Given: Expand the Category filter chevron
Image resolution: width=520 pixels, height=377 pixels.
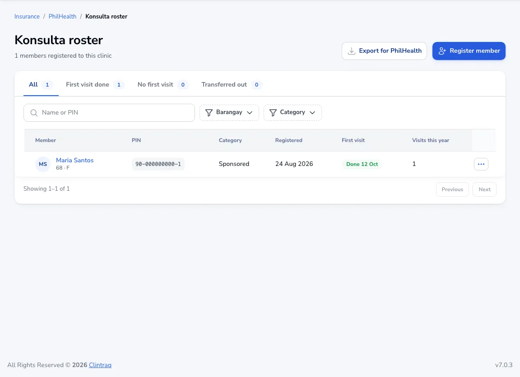Looking at the screenshot, I should point(312,113).
